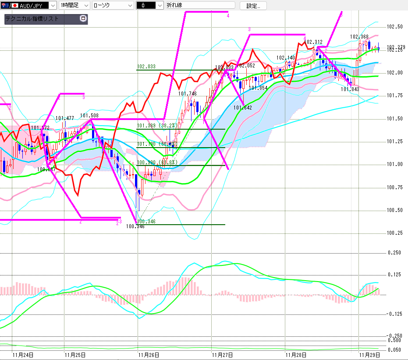Click the 11月26日 date label
The image size is (408, 360).
pos(149,354)
